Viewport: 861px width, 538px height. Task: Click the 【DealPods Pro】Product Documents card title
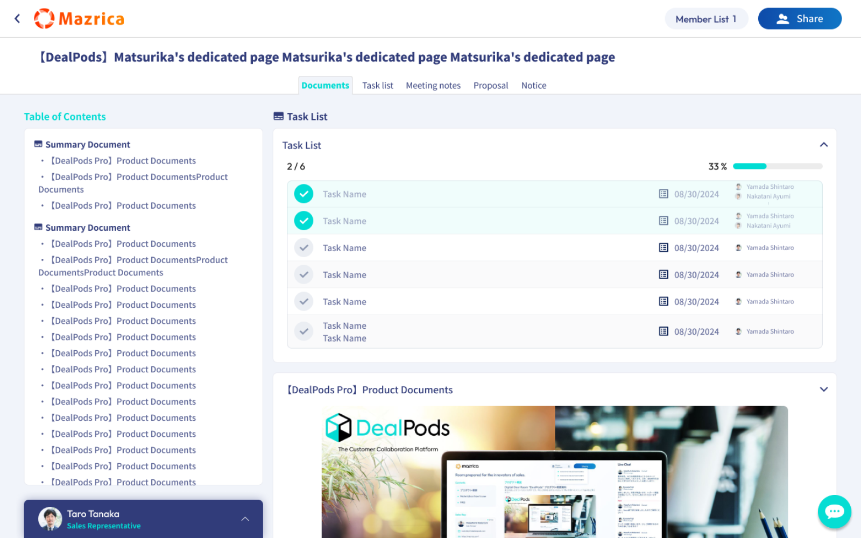pyautogui.click(x=370, y=390)
